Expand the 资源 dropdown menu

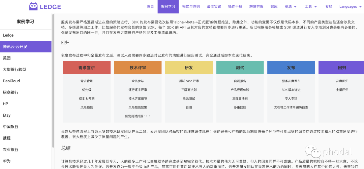tap(291, 6)
